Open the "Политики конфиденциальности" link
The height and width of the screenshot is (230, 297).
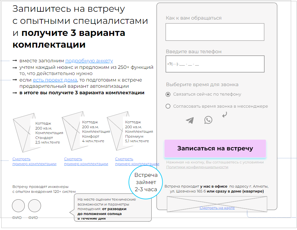coord(197,167)
